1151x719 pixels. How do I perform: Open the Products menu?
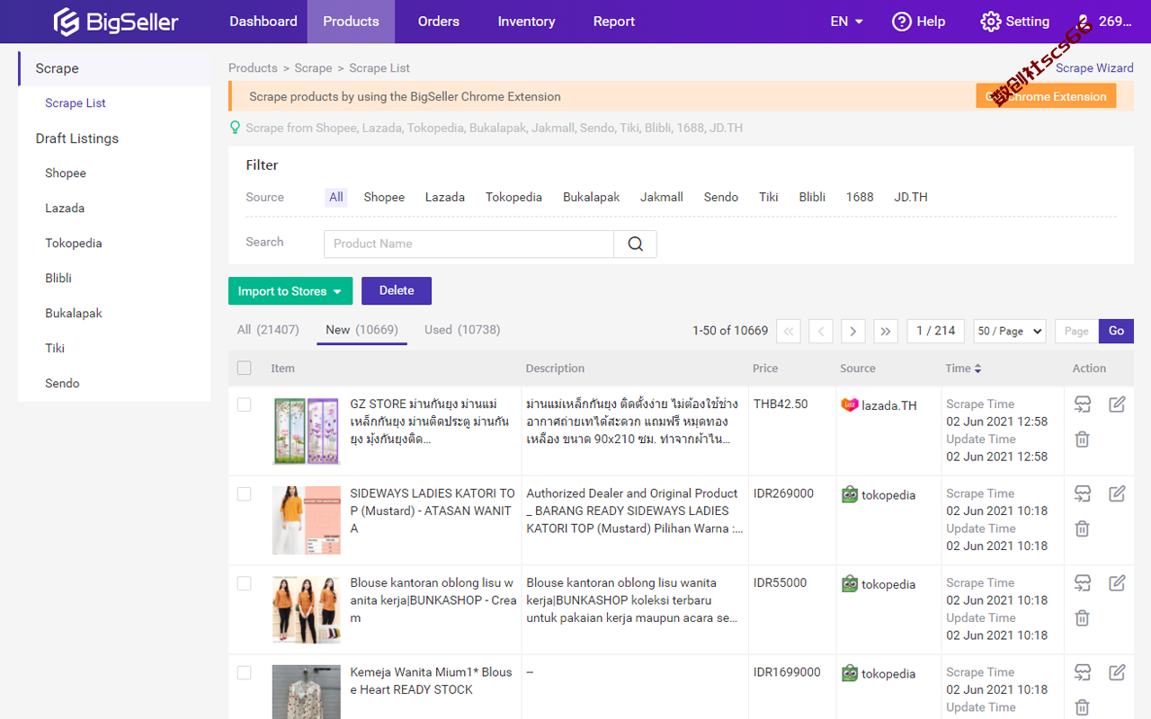(351, 22)
